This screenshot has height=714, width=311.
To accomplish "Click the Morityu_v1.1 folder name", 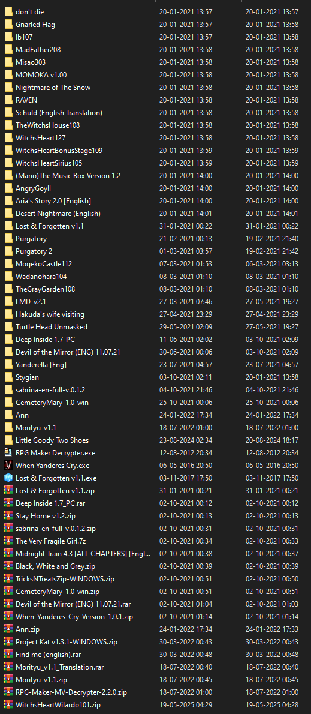I will coord(36,428).
